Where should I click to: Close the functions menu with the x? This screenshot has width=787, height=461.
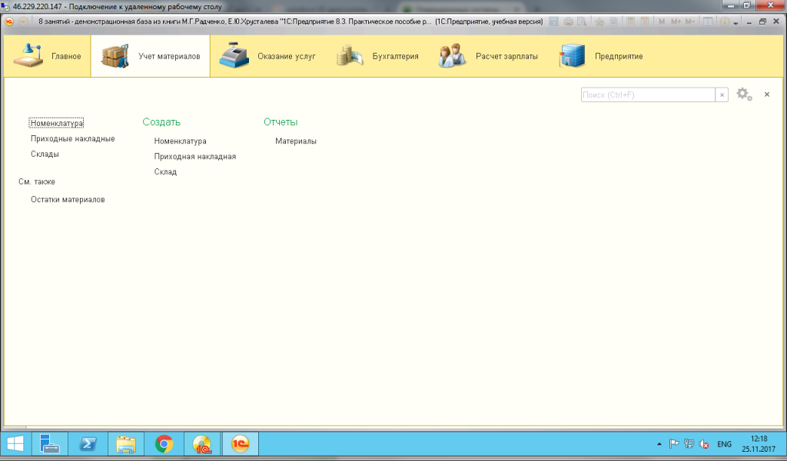click(767, 95)
